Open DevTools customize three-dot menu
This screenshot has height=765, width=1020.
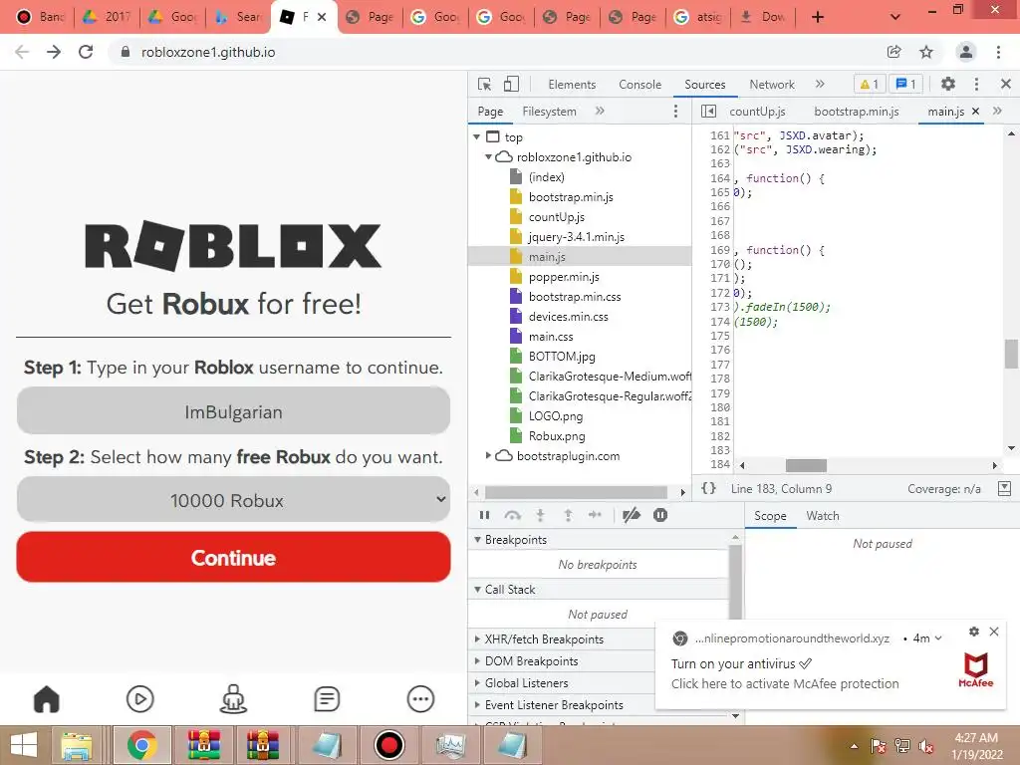976,84
